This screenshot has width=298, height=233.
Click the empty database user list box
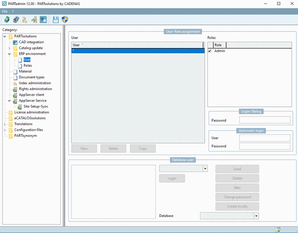[113, 192]
